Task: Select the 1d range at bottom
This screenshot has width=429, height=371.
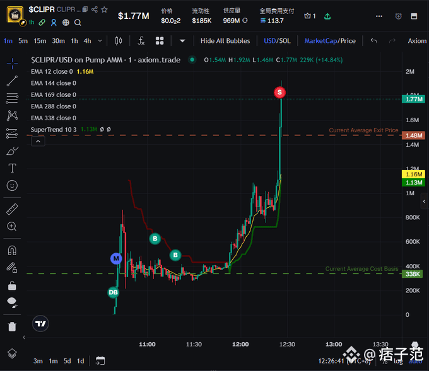Action: pyautogui.click(x=80, y=361)
